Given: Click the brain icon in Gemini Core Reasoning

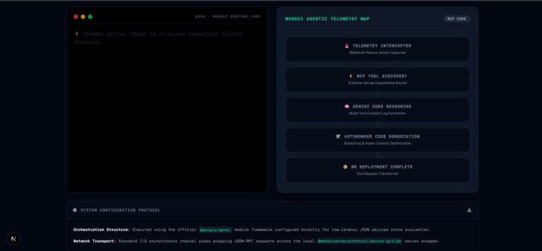Looking at the screenshot, I should coord(347,107).
